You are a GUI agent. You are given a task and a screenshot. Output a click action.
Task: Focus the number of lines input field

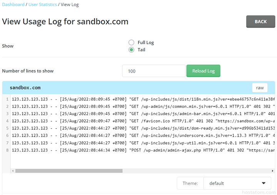(154, 71)
